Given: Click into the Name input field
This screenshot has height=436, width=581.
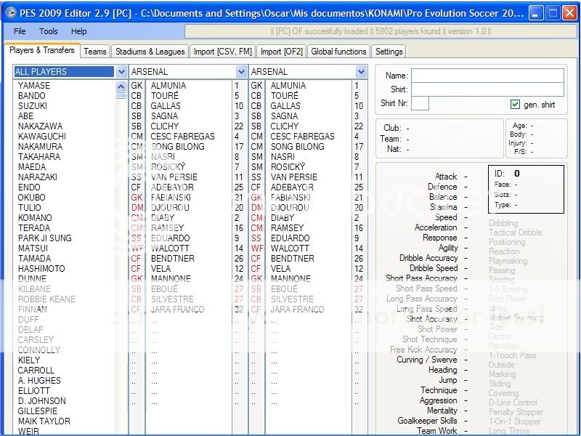Looking at the screenshot, I should (x=487, y=76).
